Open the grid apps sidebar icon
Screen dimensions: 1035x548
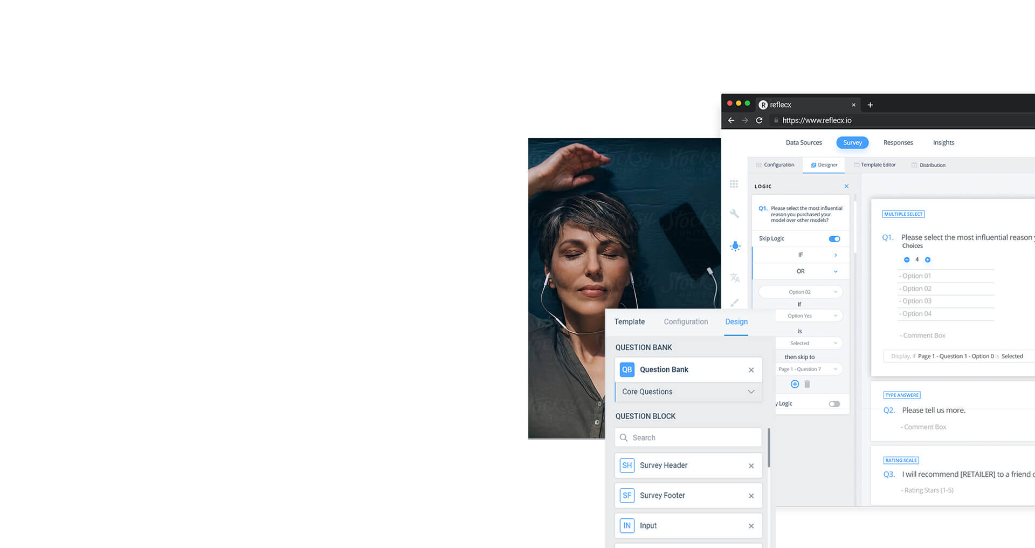[x=734, y=184]
